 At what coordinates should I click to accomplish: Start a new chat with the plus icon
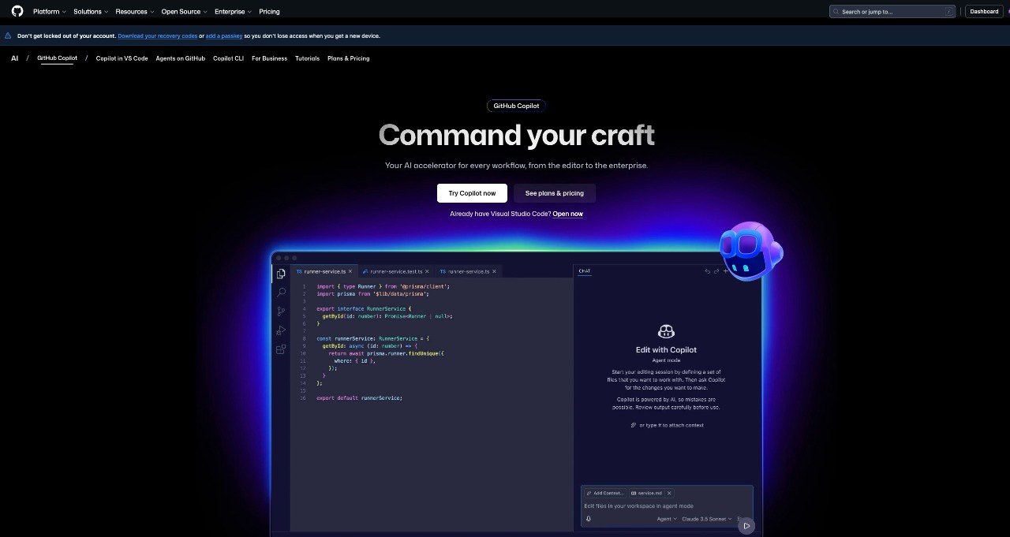pos(726,270)
